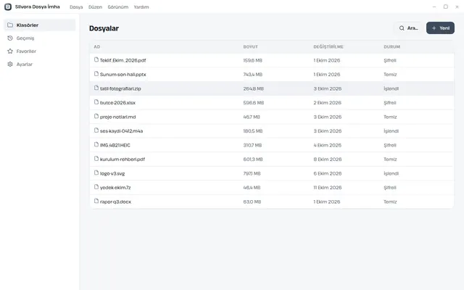Viewport: 464px width, 290px height.
Task: Click the Favoriler star icon
Action: click(x=10, y=51)
